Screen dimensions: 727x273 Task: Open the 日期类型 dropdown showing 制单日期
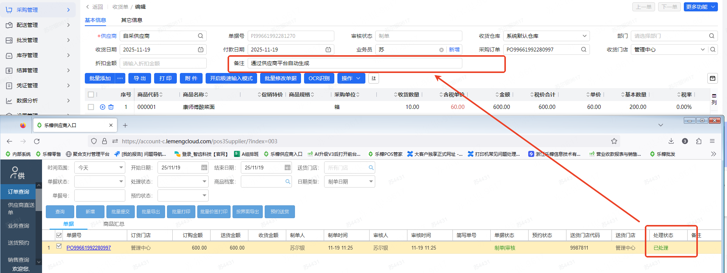coord(349,181)
